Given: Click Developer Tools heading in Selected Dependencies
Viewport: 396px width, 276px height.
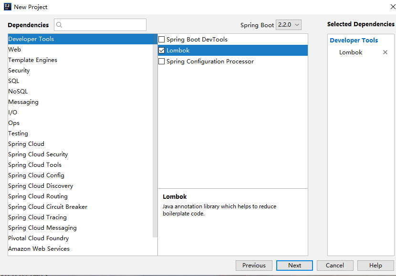Looking at the screenshot, I should 354,41.
